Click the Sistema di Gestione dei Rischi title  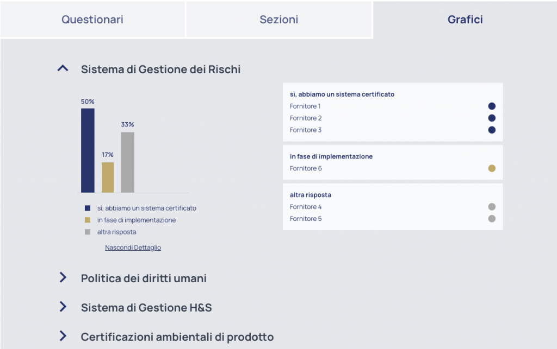click(160, 69)
